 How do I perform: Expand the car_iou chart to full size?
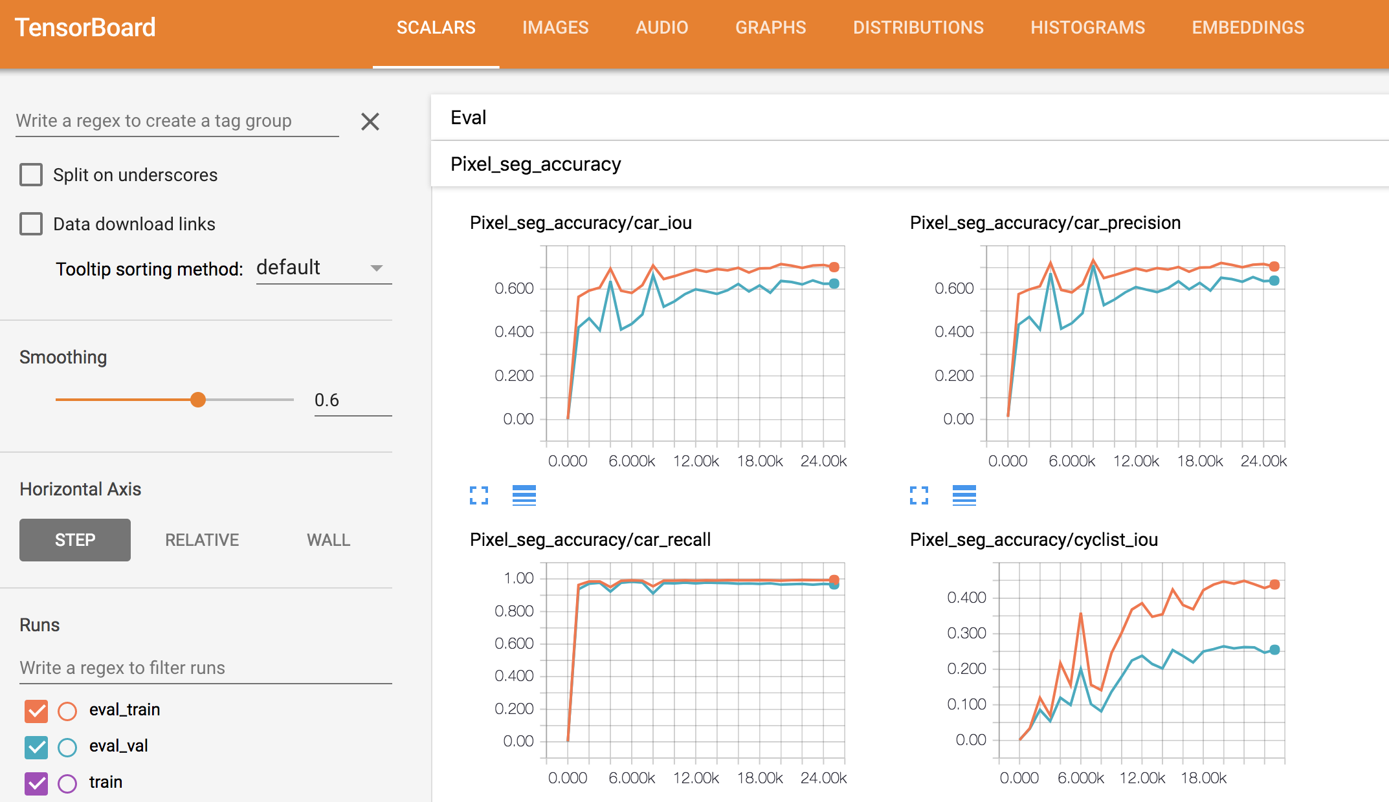pyautogui.click(x=479, y=495)
